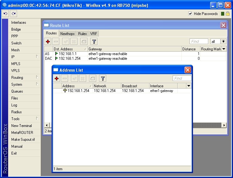The width and height of the screenshot is (233, 178).
Task: Sort addresses by Address column header
Action: [x=77, y=86]
